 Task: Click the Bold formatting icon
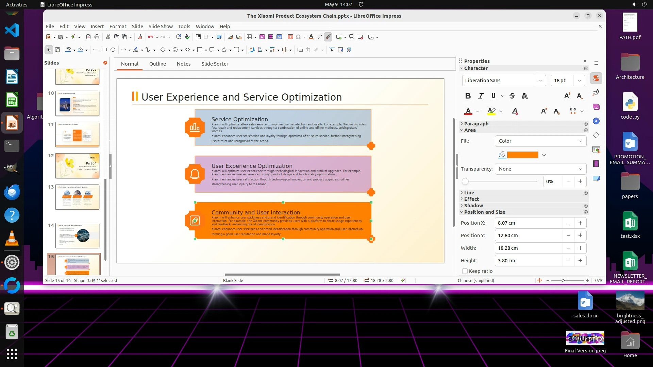pos(468,96)
